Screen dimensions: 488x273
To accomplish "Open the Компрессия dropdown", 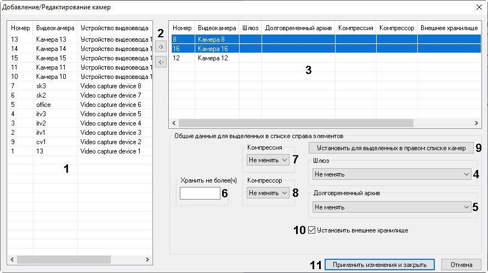I will click(x=268, y=160).
